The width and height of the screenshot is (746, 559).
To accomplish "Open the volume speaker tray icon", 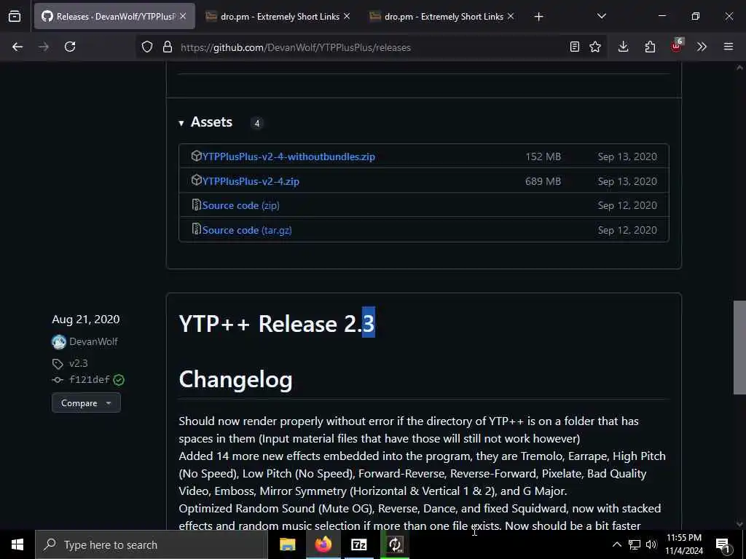I will click(x=651, y=544).
